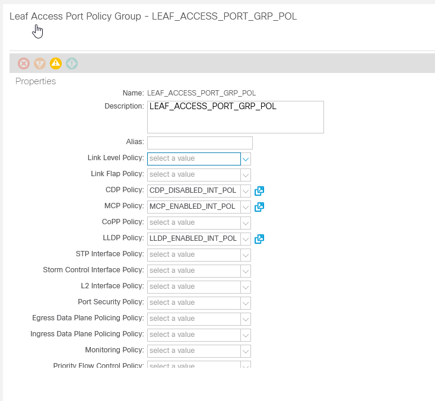Expand the Storm Control Interface Policy dropdown
The height and width of the screenshot is (401, 435).
[246, 271]
